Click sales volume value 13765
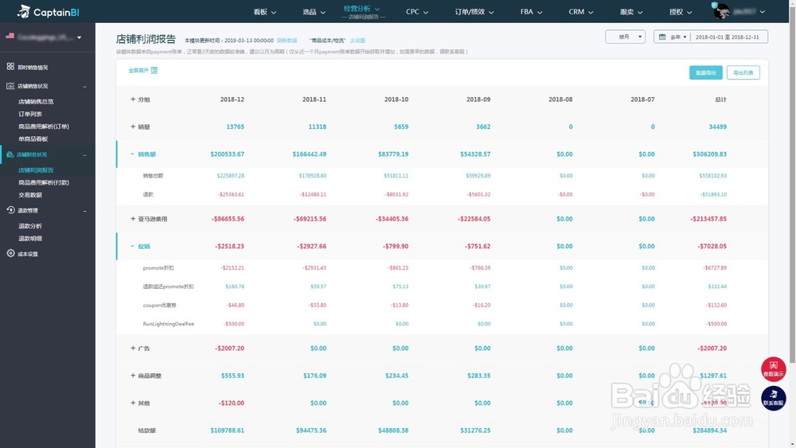The image size is (796, 448). point(235,127)
